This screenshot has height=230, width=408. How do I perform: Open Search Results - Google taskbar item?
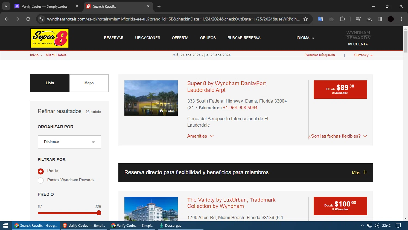point(36,226)
